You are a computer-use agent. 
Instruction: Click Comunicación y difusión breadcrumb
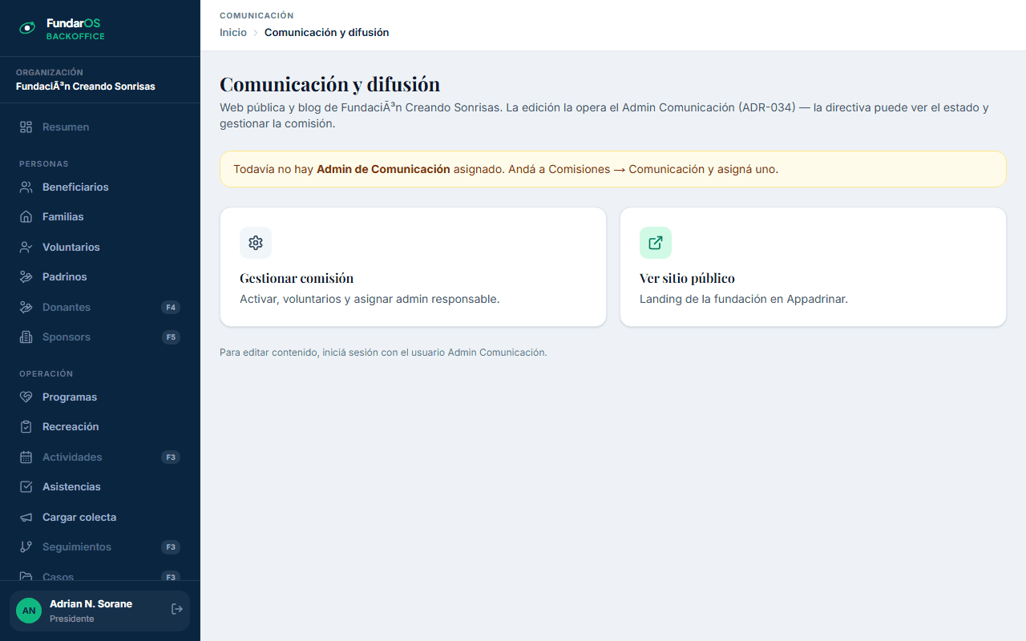click(x=326, y=33)
